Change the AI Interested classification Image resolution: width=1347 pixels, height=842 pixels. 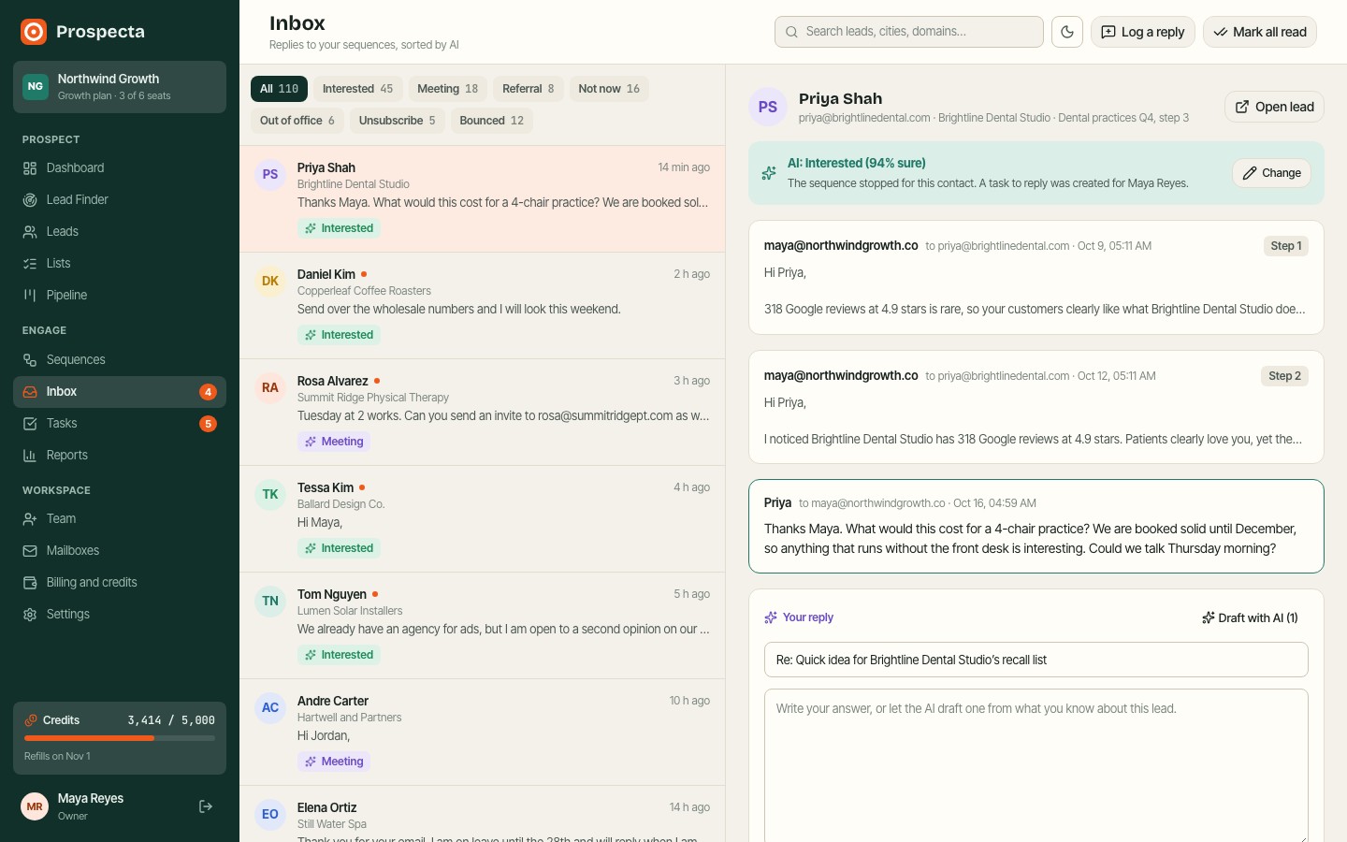coord(1272,173)
